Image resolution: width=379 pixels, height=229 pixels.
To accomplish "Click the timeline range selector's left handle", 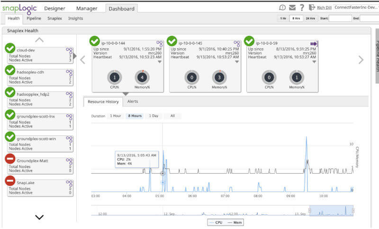I will 310,211.
